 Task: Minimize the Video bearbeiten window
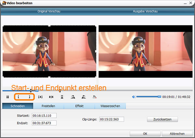pos(185,3)
